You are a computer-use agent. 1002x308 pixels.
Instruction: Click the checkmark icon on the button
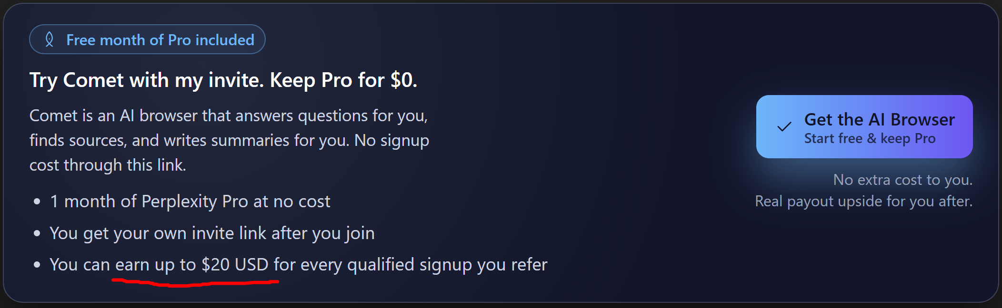(784, 127)
